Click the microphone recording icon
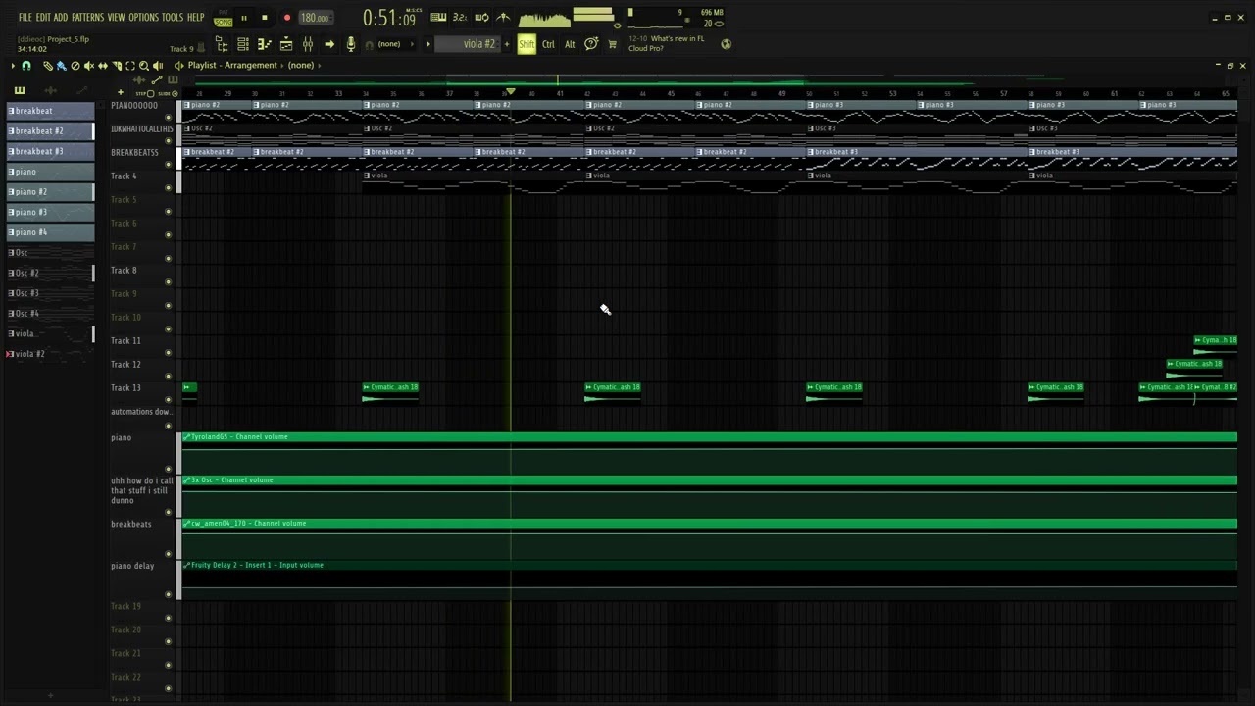 click(351, 44)
